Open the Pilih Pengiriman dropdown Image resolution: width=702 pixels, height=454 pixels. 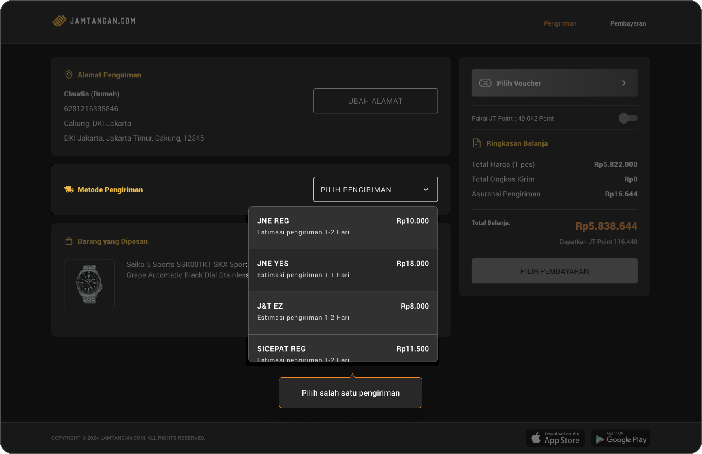(x=375, y=190)
